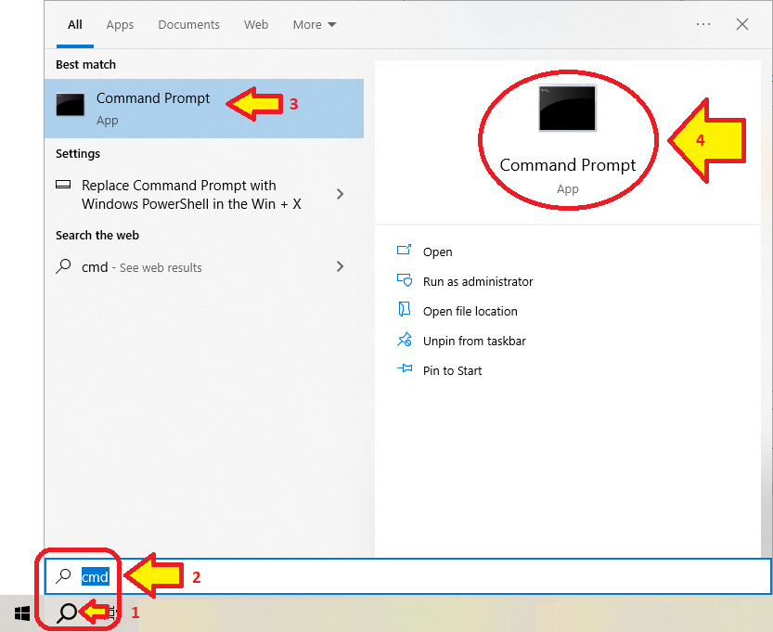Select Unpin from taskbar
The height and width of the screenshot is (632, 773).
(474, 341)
